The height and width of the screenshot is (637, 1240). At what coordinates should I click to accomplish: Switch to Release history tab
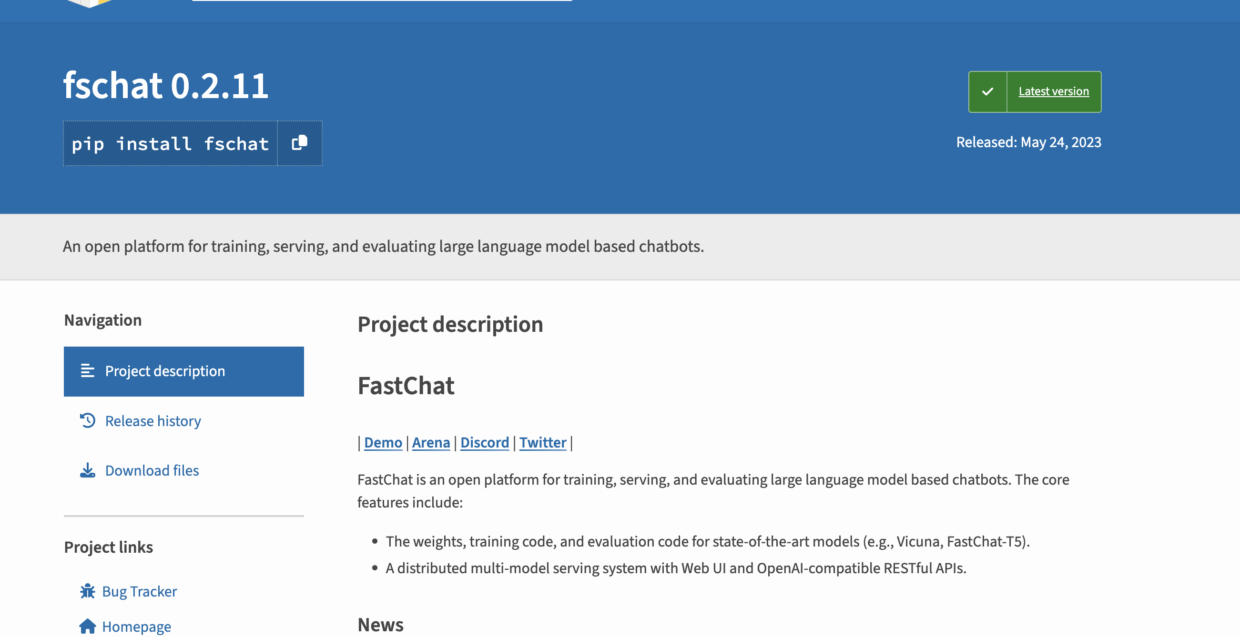pos(152,421)
